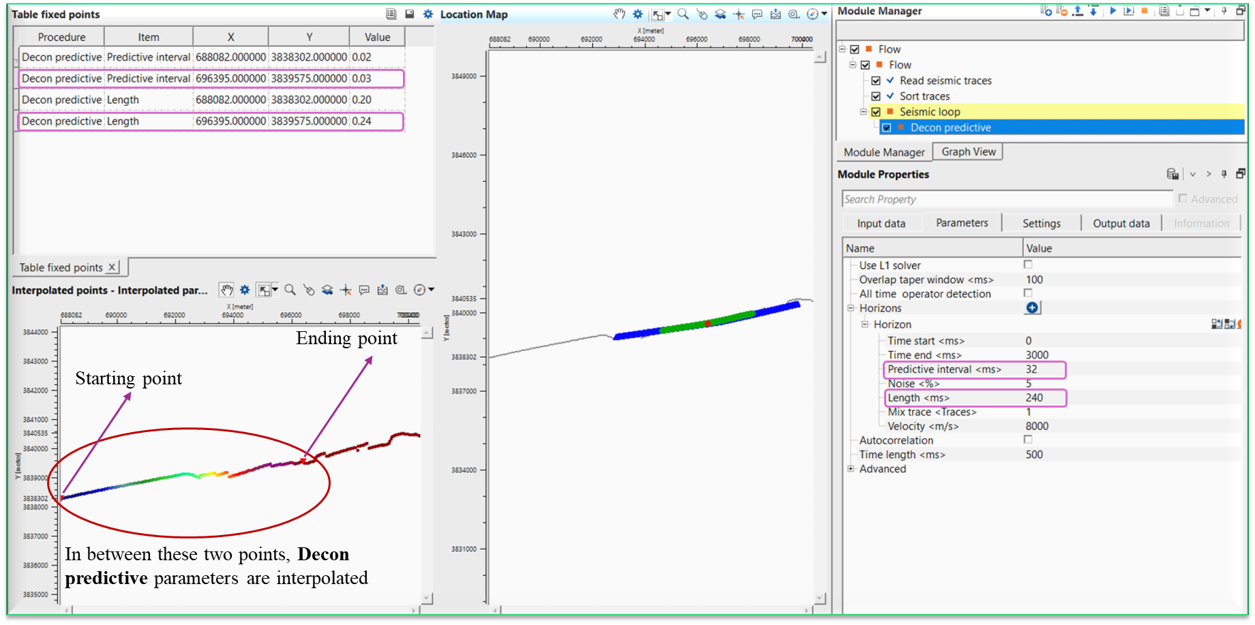Enable the Autocorrelation checkbox
1255x625 pixels.
1028,440
